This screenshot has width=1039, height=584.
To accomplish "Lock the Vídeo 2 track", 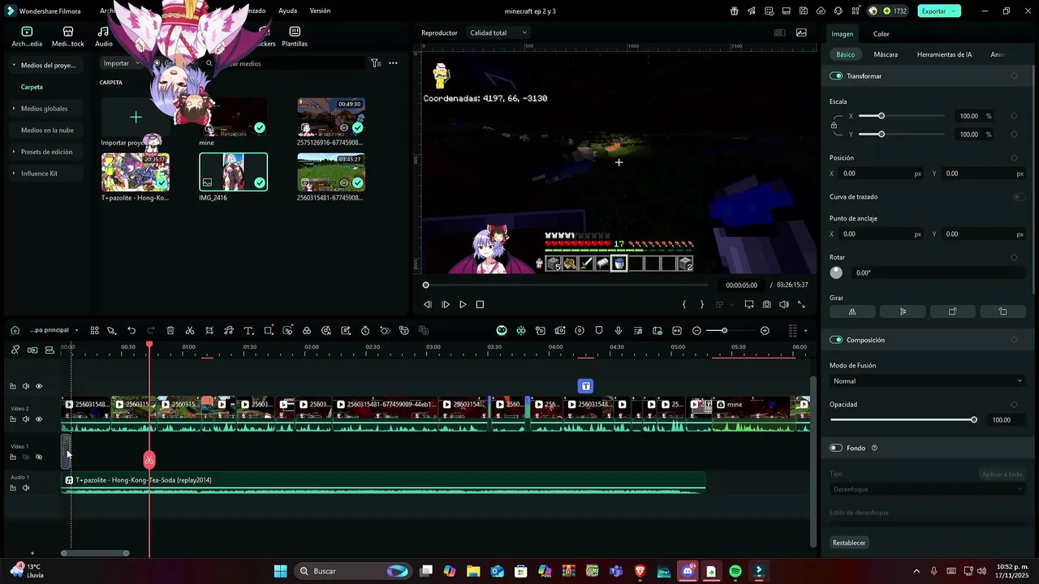I will (x=12, y=419).
